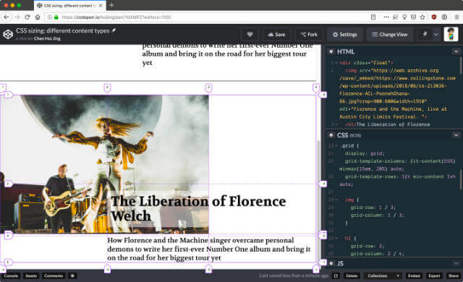Viewport: 463px width, 282px height.
Task: Close the CSS sizing browser tab
Action: click(x=101, y=6)
